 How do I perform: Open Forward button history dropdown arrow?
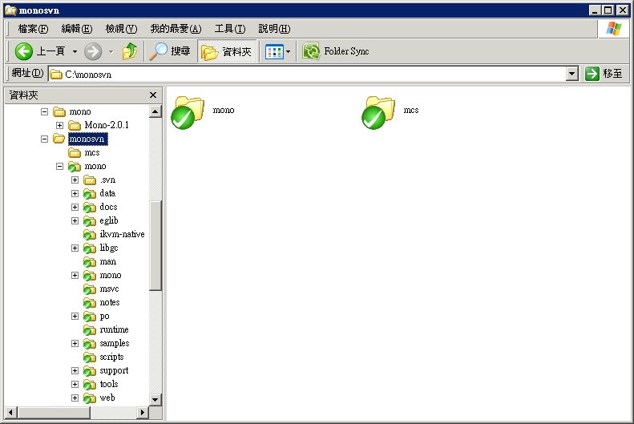tap(111, 52)
